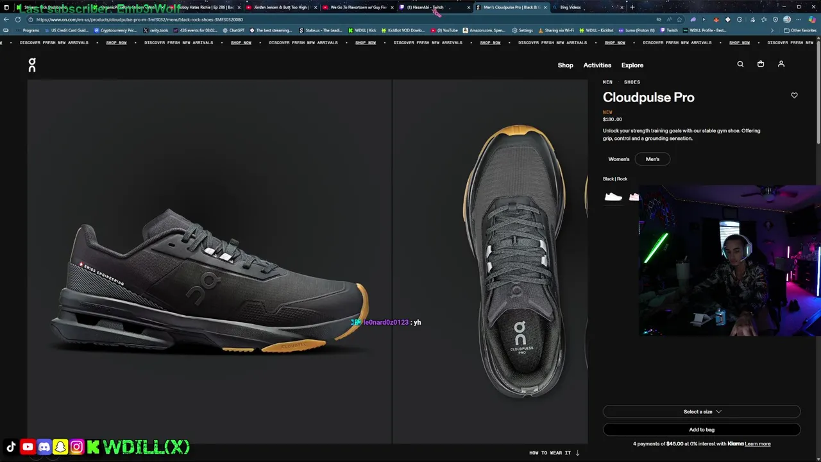This screenshot has width=821, height=462.
Task: Open the tab actions menu icon
Action: tap(8, 7)
